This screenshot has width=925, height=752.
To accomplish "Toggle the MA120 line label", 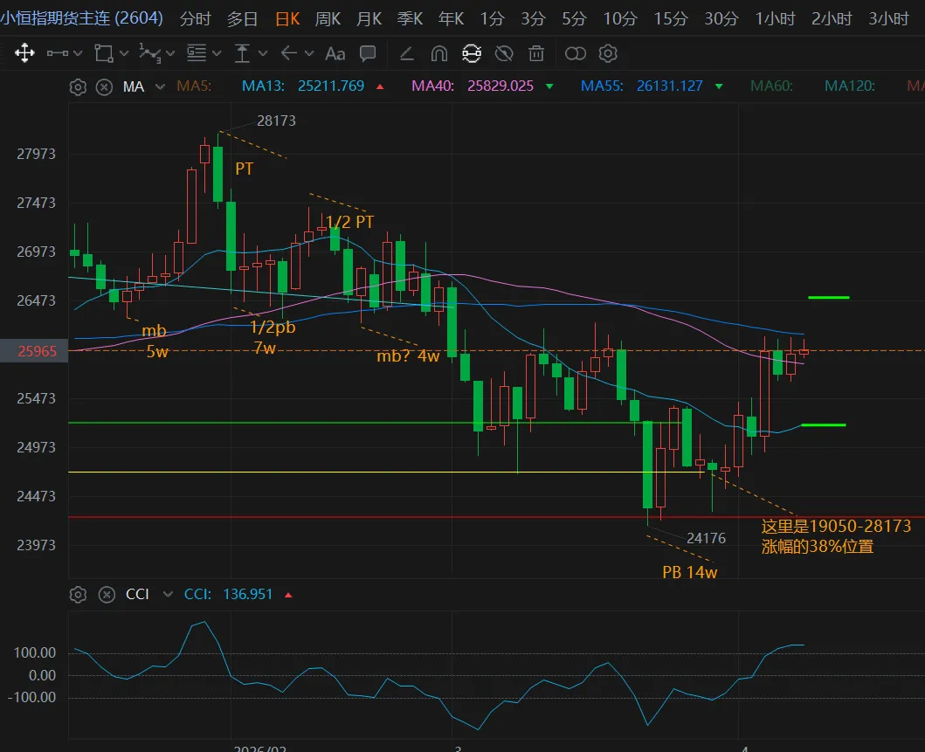I will pos(850,86).
